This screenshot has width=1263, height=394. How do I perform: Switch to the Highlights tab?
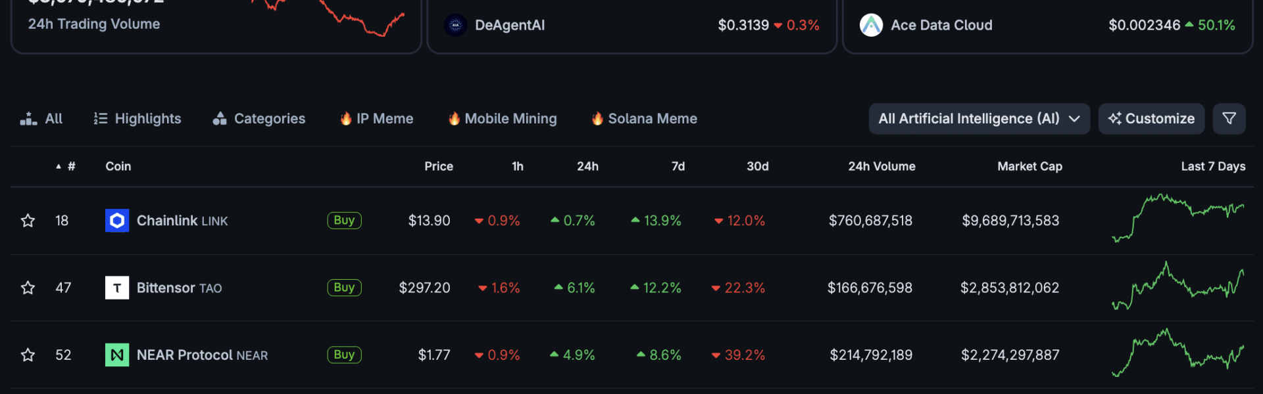click(137, 119)
